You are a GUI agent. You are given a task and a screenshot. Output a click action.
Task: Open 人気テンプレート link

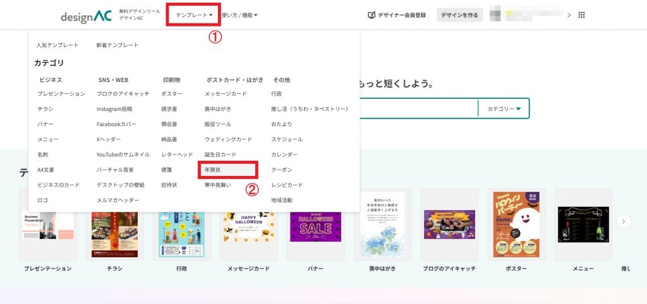(57, 45)
